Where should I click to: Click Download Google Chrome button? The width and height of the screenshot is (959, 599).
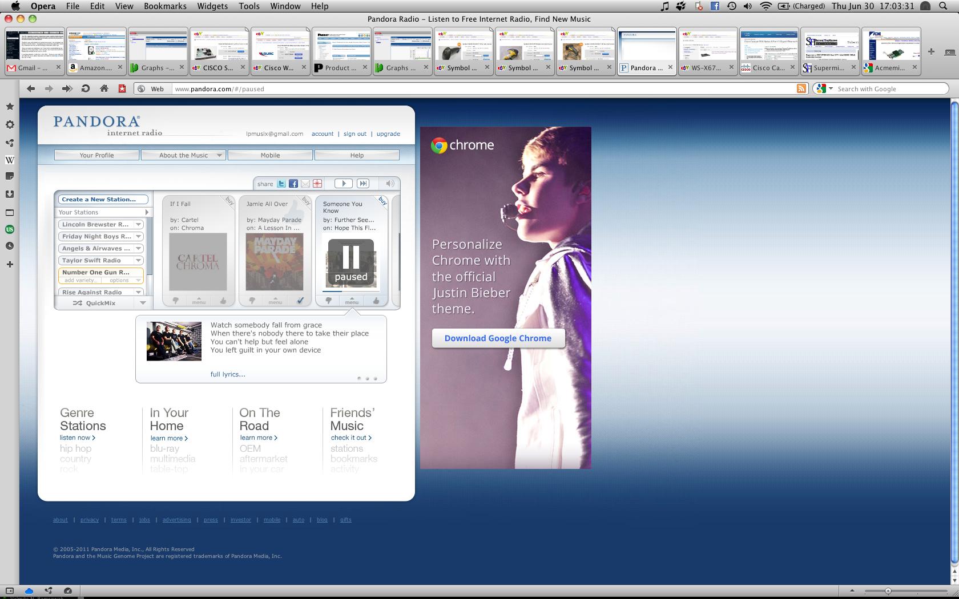498,338
